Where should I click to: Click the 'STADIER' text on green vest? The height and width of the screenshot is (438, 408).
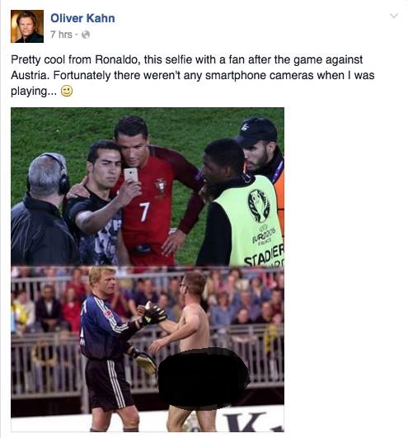pos(264,256)
